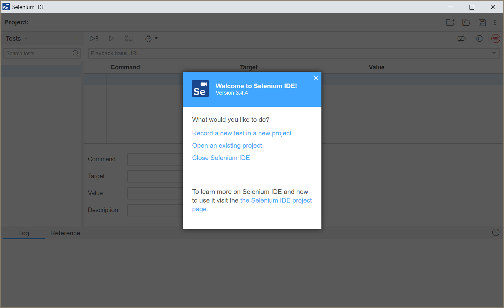This screenshot has width=504, height=308.
Task: Save project floppy disk icon
Action: pos(482,22)
